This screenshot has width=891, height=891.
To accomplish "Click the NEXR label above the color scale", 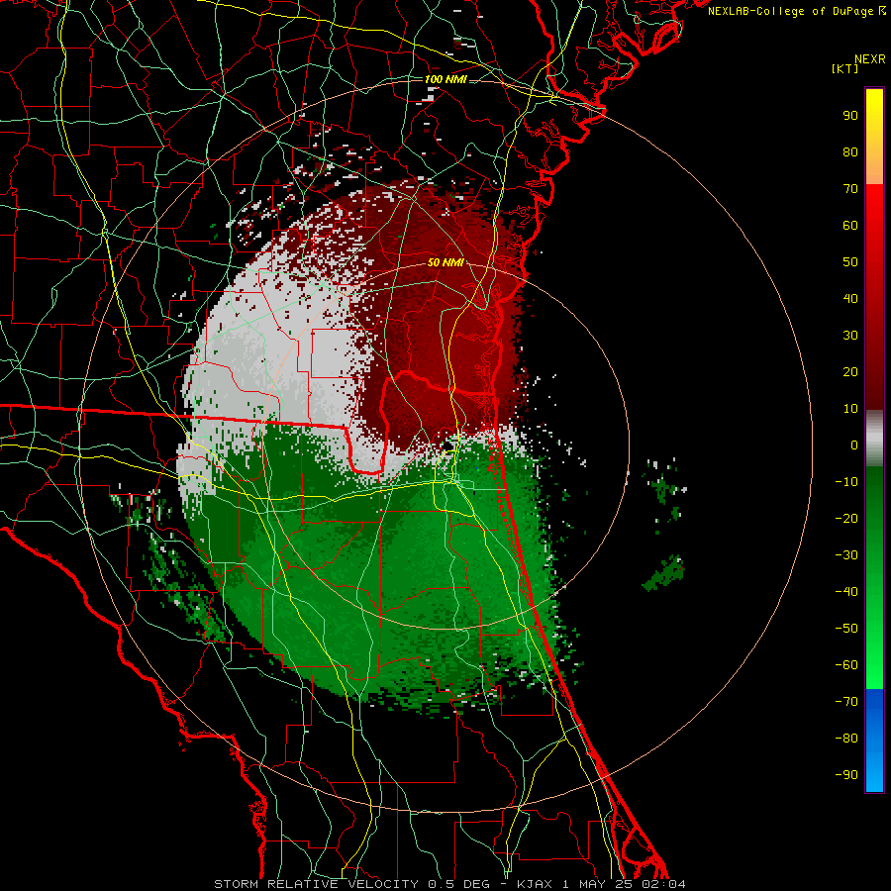I will 870,59.
